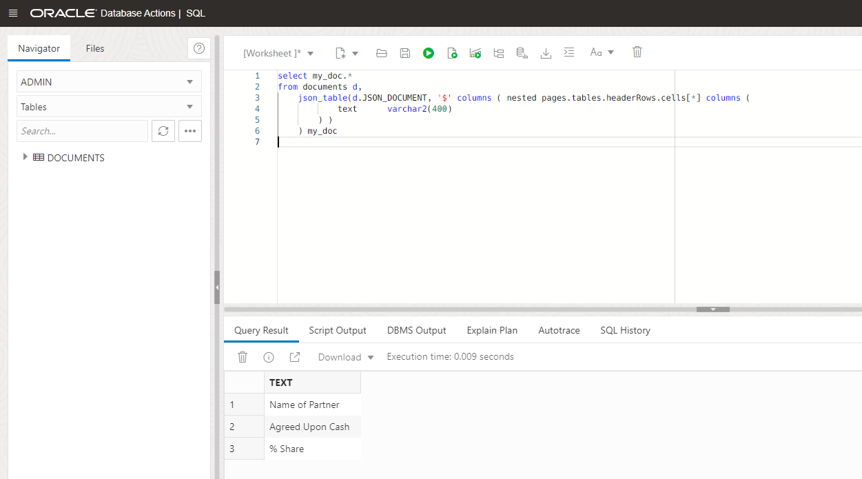Open query results in new tab
The width and height of the screenshot is (862, 479).
(x=294, y=357)
